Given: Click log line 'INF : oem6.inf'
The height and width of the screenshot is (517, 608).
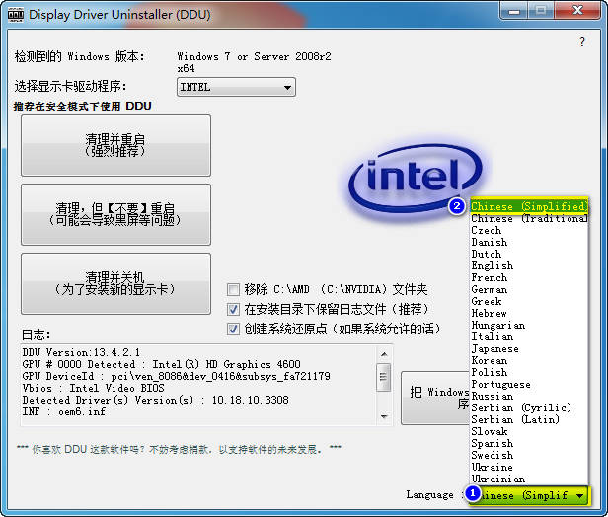Looking at the screenshot, I should (63, 411).
